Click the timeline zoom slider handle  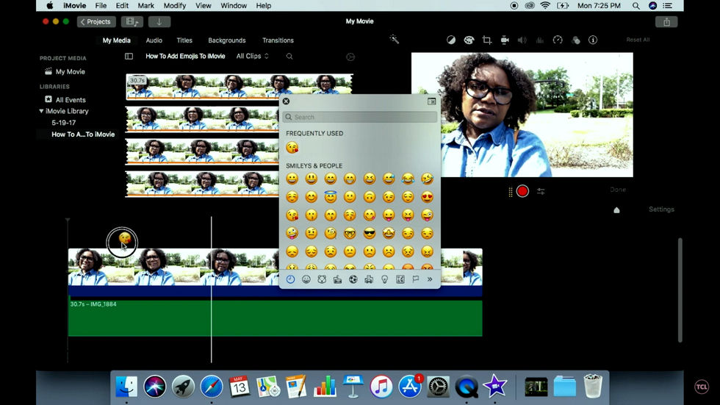[616, 210]
